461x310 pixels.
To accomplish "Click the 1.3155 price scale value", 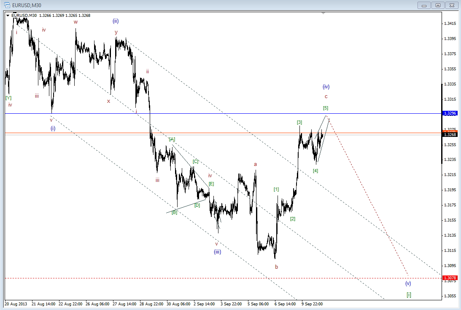I will pos(450,220).
